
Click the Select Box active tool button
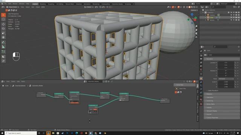click(177, 88)
